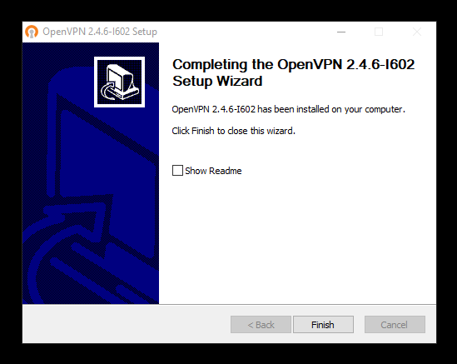Click the OpenVPN 2.4.6-I602 Setup title text
457x364 pixels.
pos(100,32)
